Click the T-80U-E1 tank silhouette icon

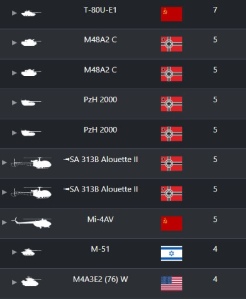click(x=31, y=13)
